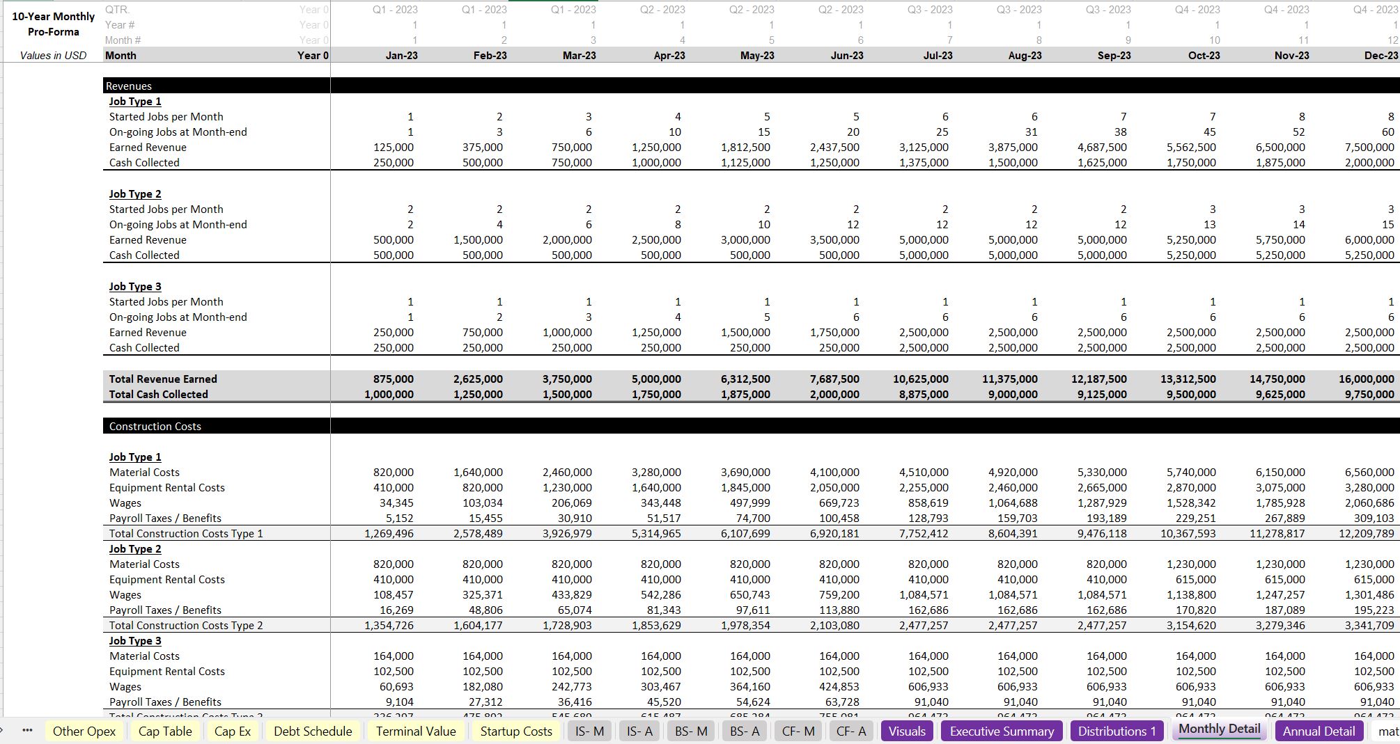Open the Startup Costs tab
The image size is (1400, 744).
tap(516, 731)
